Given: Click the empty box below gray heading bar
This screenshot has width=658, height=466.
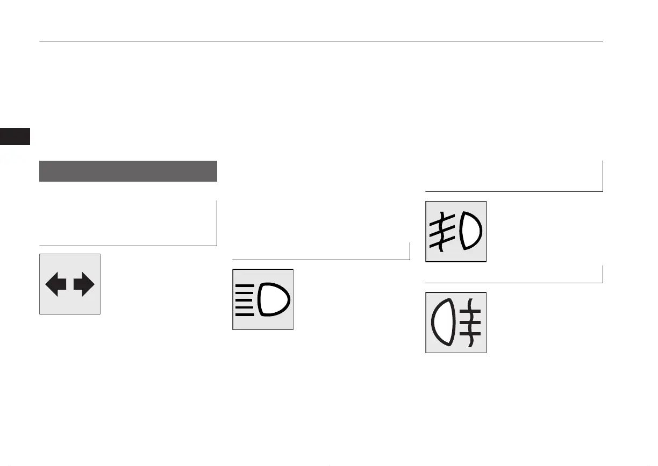Looking at the screenshot, I should click(128, 223).
